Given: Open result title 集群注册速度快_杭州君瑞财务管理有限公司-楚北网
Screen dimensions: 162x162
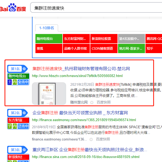Looking at the screenshot, I should coord(81,69).
